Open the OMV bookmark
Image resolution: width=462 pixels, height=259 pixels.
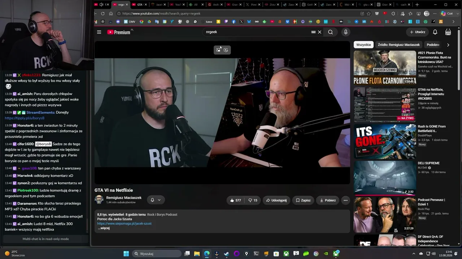coord(129,22)
